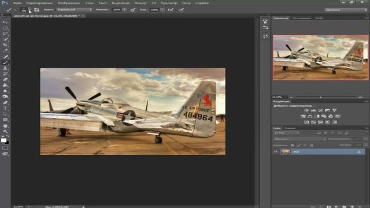The width and height of the screenshot is (370, 208).
Task: Open the brush opacity slider arrow
Action: (125, 10)
